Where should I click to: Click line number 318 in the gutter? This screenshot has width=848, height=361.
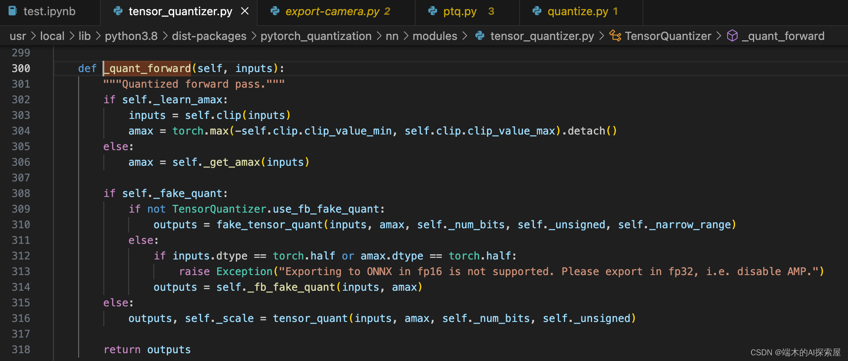[21, 350]
